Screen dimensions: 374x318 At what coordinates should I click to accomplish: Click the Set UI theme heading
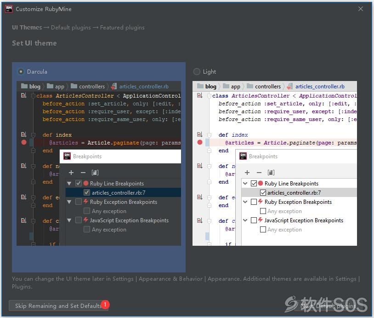tap(34, 43)
